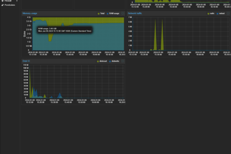Screen dimensions: 231x154
Task: Open the Permissions menu item
Action: (10, 5)
